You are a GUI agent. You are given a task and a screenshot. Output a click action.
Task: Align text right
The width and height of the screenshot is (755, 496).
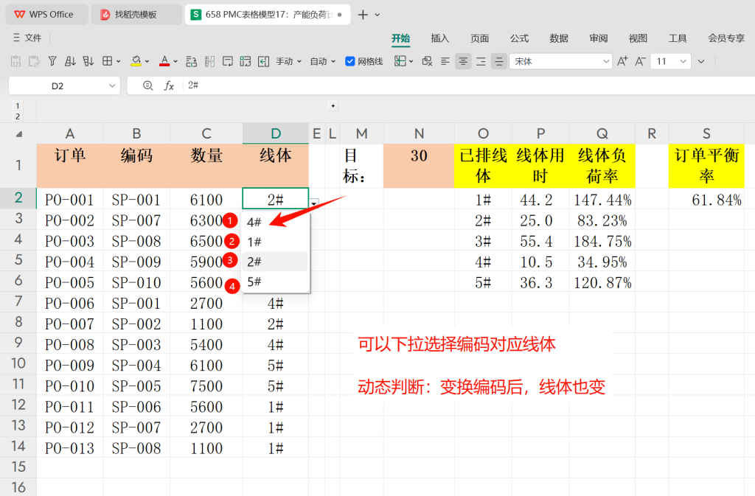click(x=481, y=61)
